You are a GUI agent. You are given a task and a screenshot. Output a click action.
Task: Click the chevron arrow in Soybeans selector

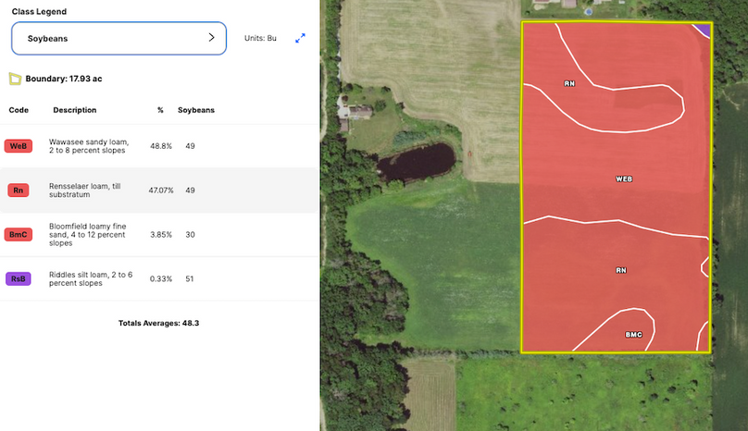(211, 38)
